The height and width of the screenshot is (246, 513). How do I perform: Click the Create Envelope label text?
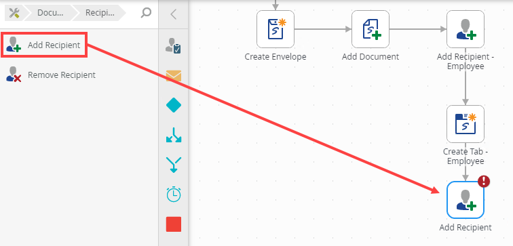(x=275, y=56)
